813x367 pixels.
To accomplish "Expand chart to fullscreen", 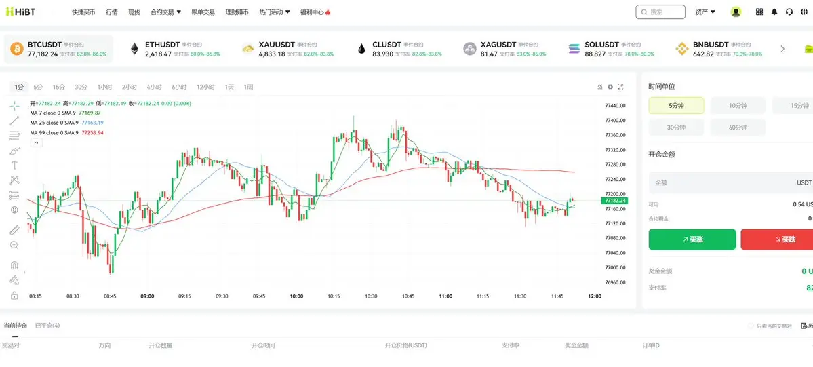I will click(x=620, y=87).
